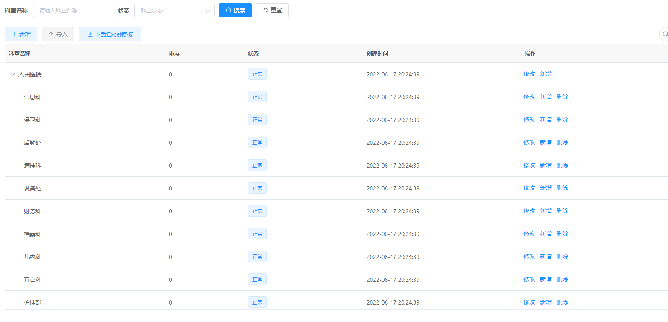Select the 儿内科 row name
Image resolution: width=668 pixels, height=322 pixels.
[x=32, y=257]
